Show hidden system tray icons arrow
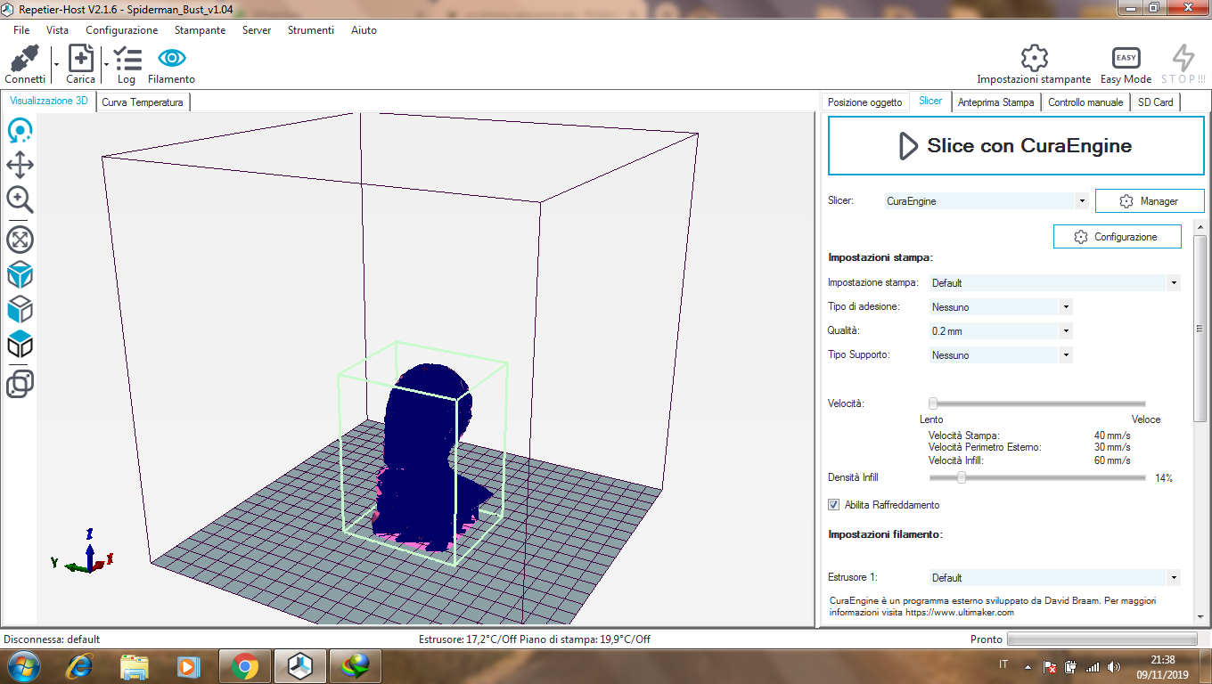 tap(1028, 666)
